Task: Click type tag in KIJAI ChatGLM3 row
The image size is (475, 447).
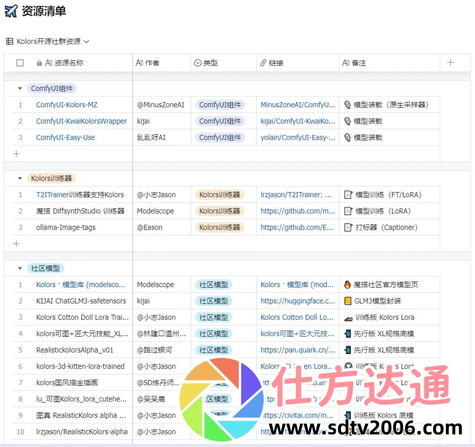Action: [214, 301]
